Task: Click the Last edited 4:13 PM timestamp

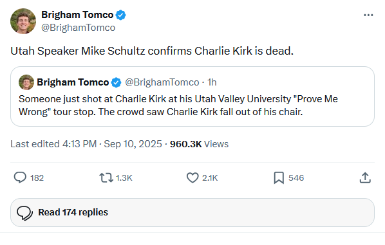Action: pyautogui.click(x=53, y=144)
